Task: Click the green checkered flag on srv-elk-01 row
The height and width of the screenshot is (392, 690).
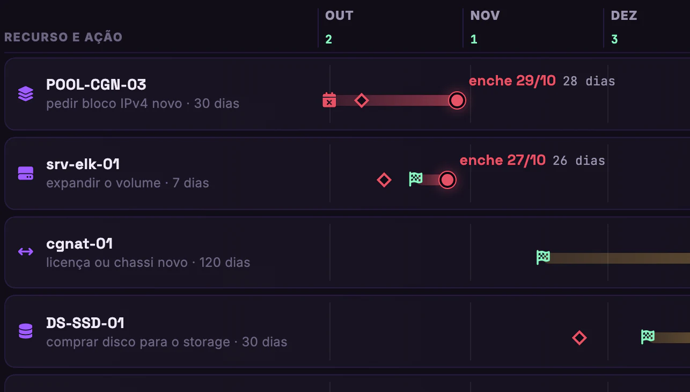Action: point(416,179)
